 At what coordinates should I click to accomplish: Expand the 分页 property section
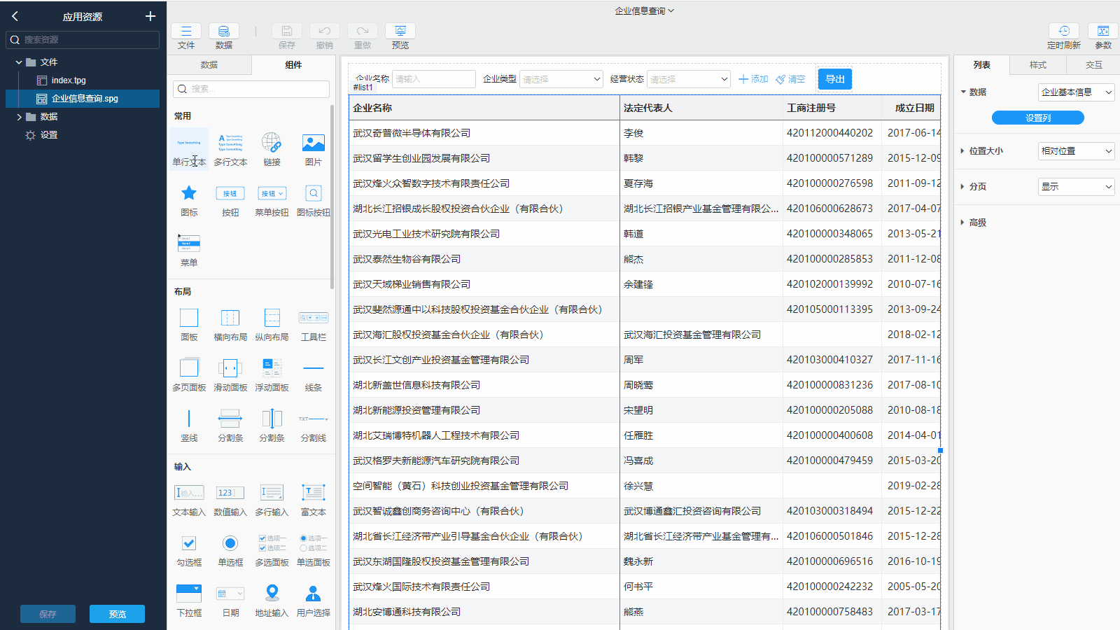coord(963,186)
